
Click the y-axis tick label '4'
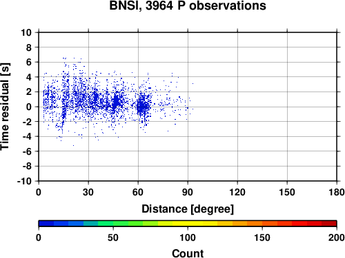pyautogui.click(x=28, y=77)
